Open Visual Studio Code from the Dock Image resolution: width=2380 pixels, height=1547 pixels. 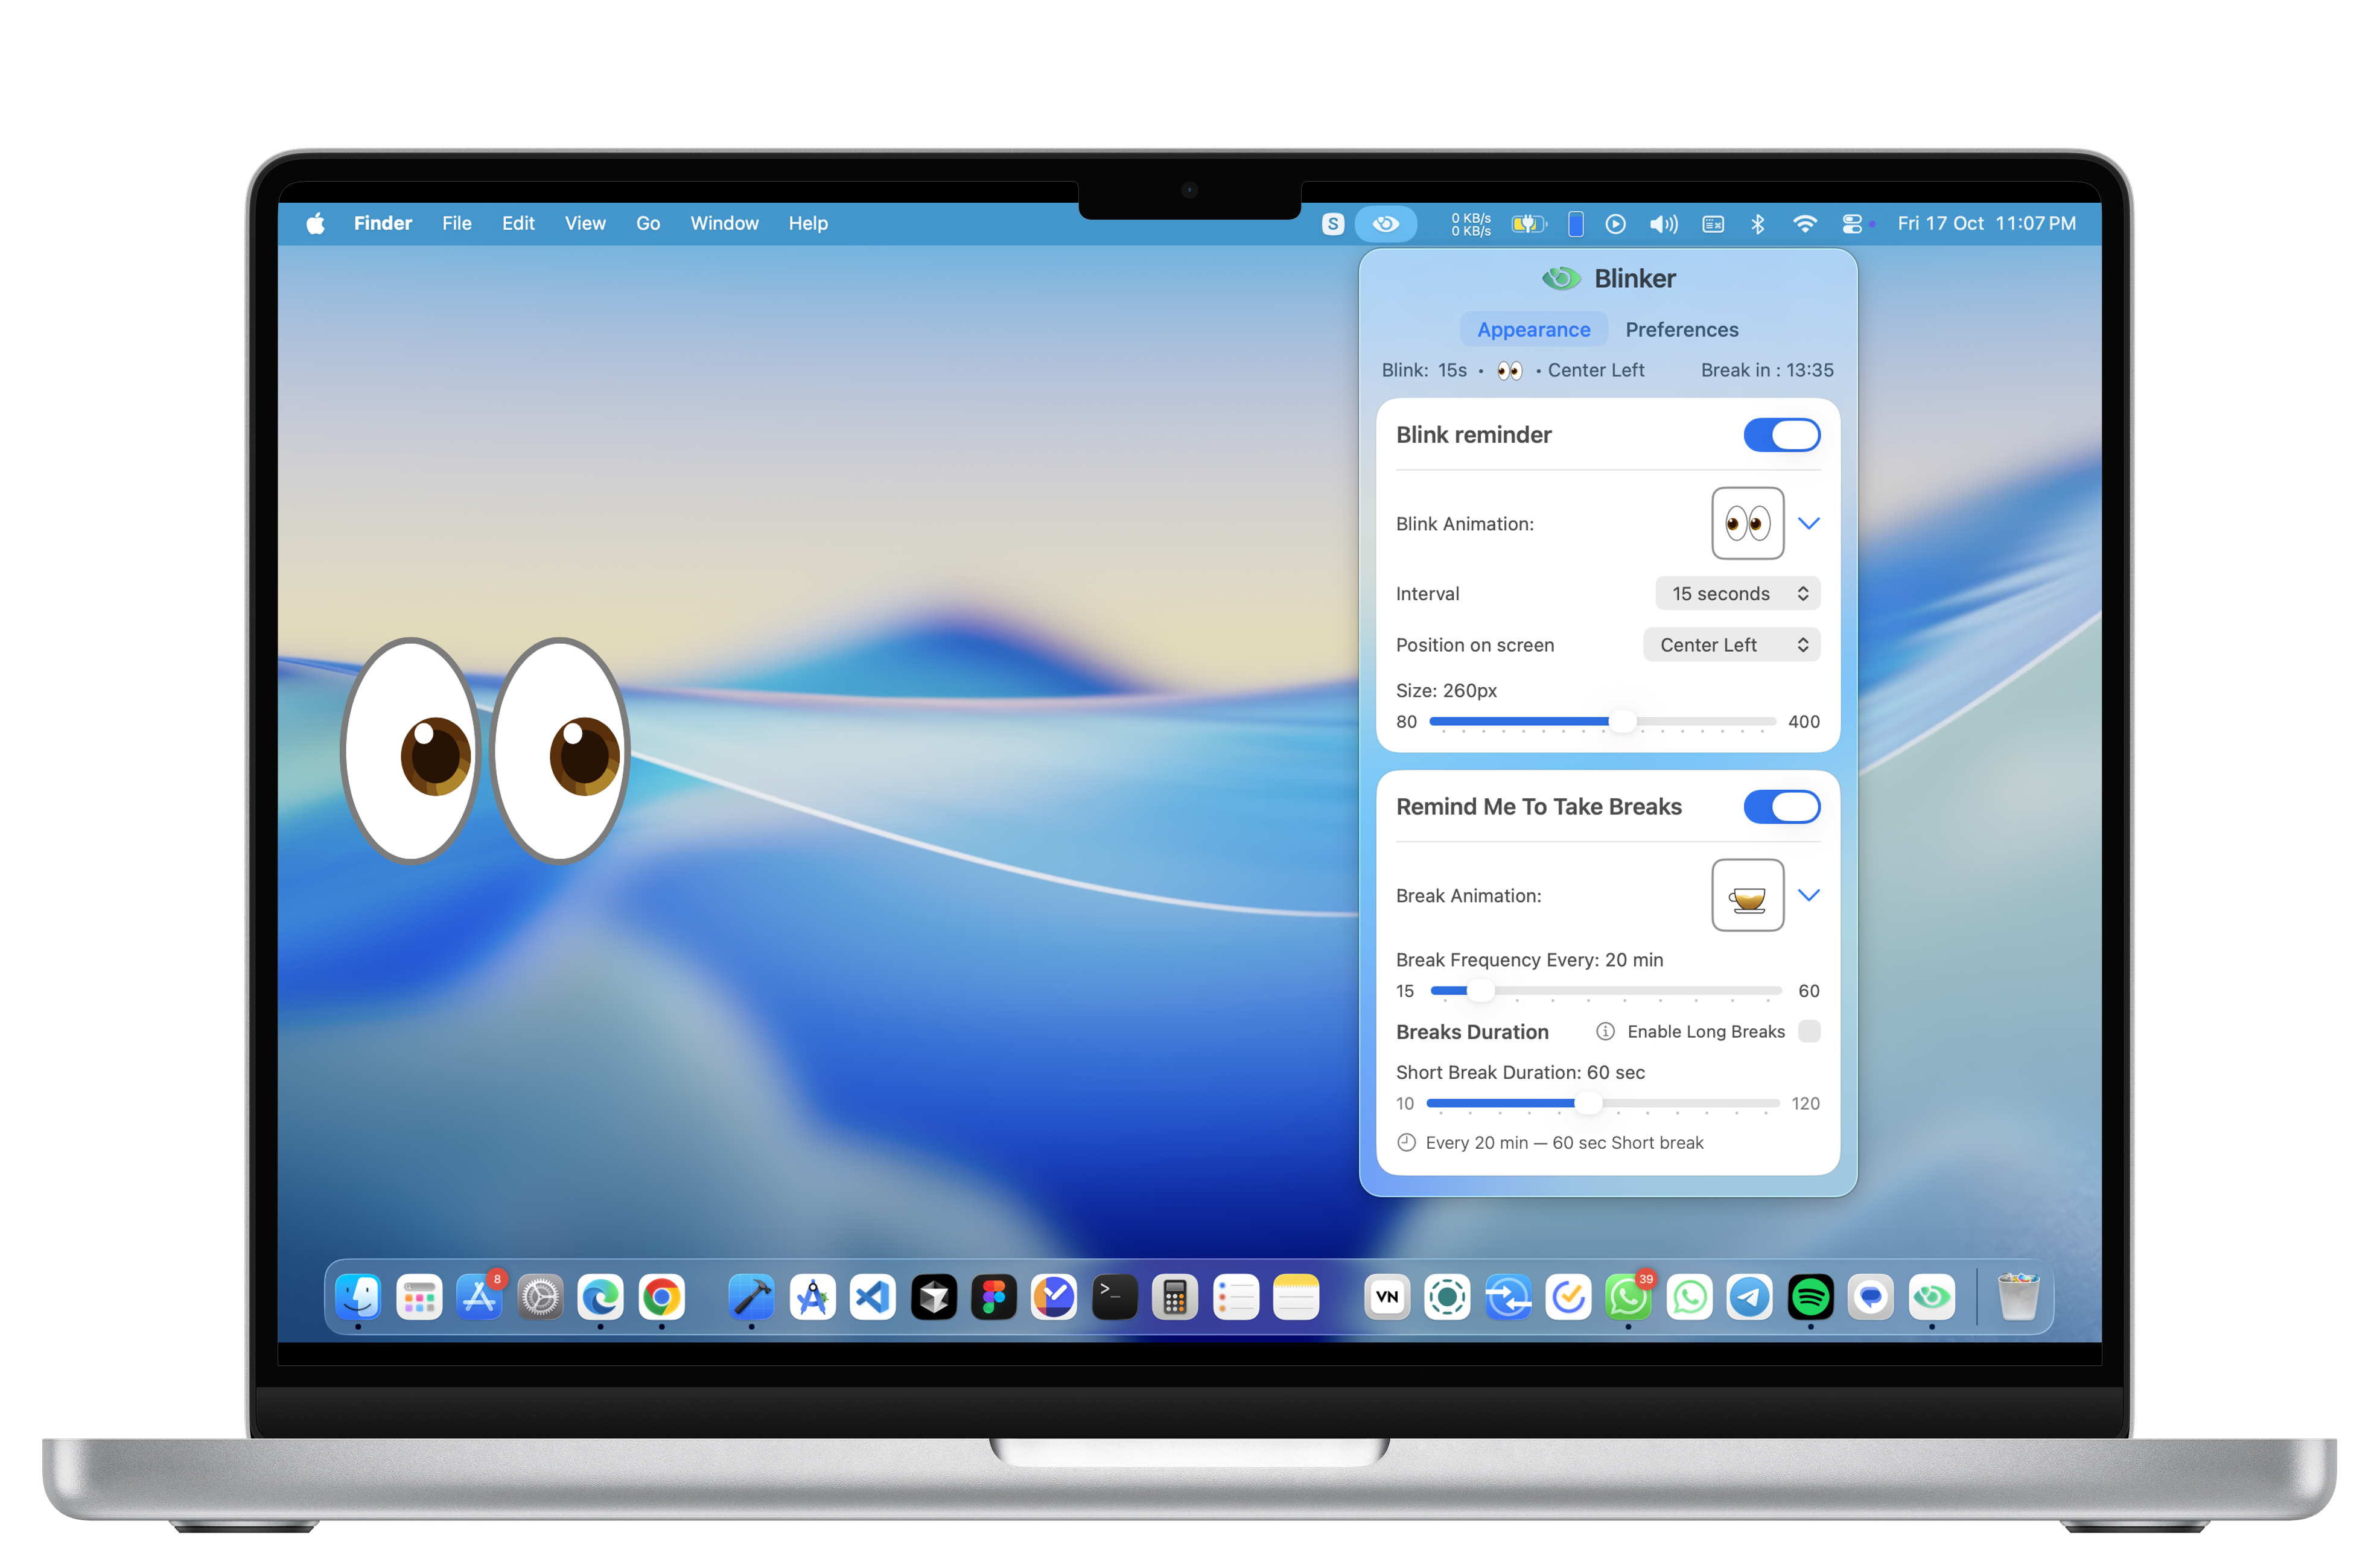(x=872, y=1297)
